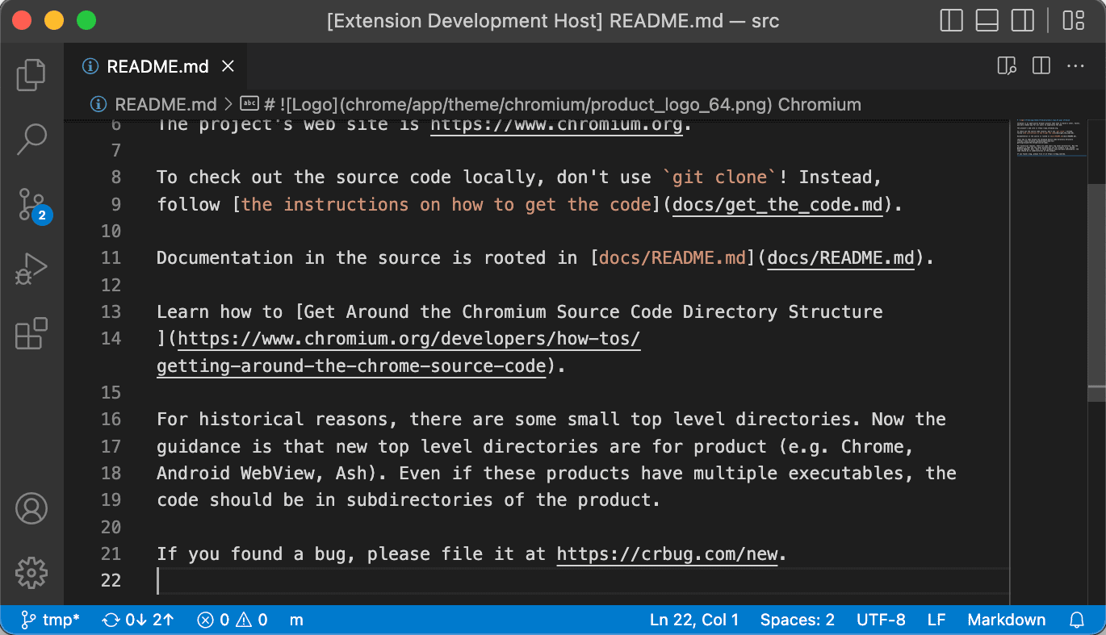Viewport: 1106px width, 635px height.
Task: Open the editor More Actions ellipsis menu
Action: (1075, 66)
